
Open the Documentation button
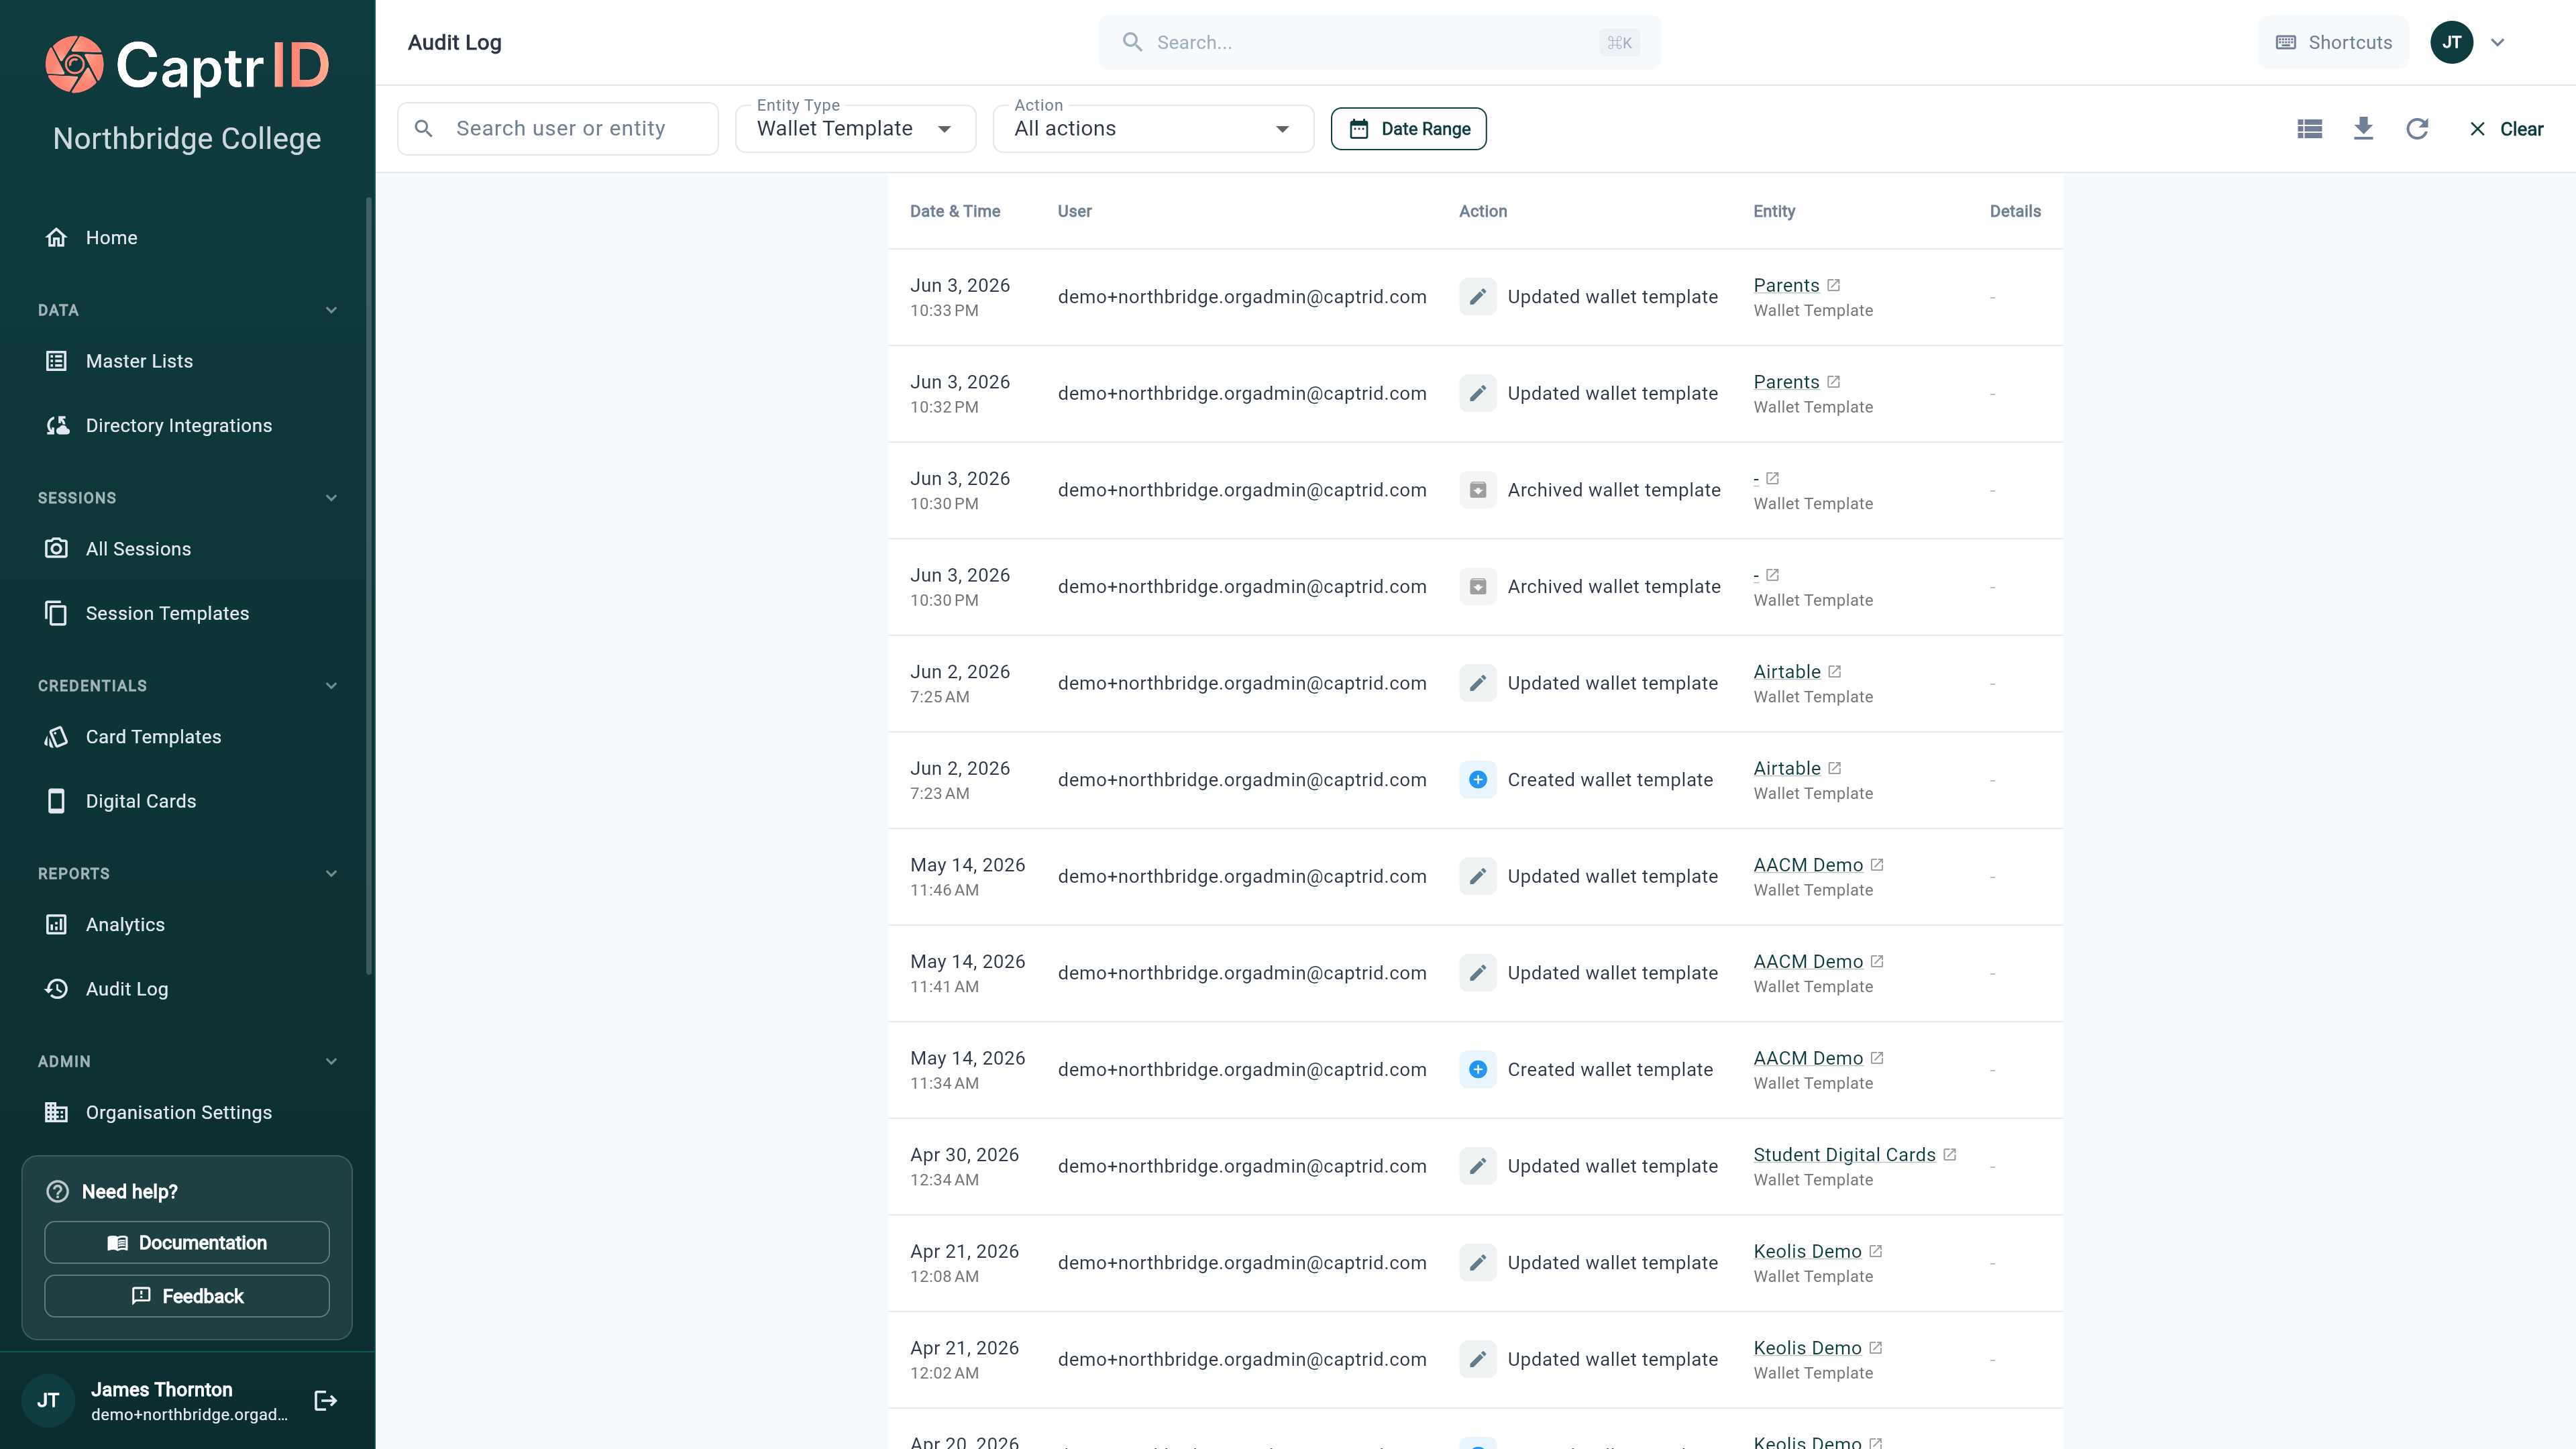click(x=187, y=1243)
